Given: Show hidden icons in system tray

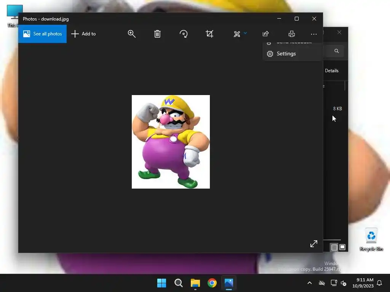Looking at the screenshot, I should coord(310,283).
